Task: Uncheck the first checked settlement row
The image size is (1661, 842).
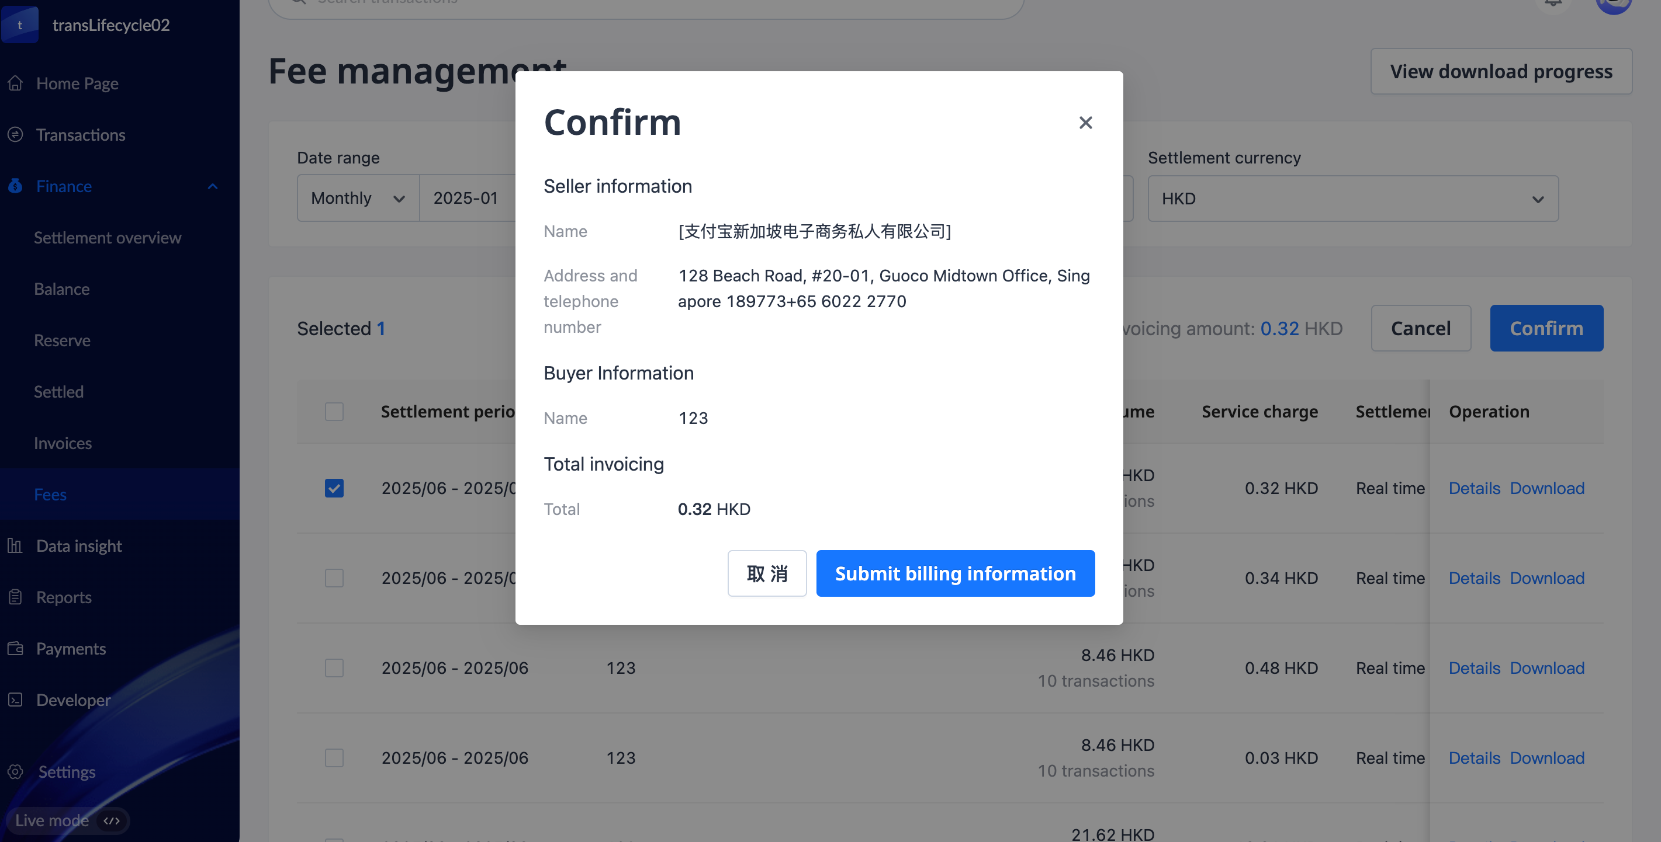Action: [334, 488]
